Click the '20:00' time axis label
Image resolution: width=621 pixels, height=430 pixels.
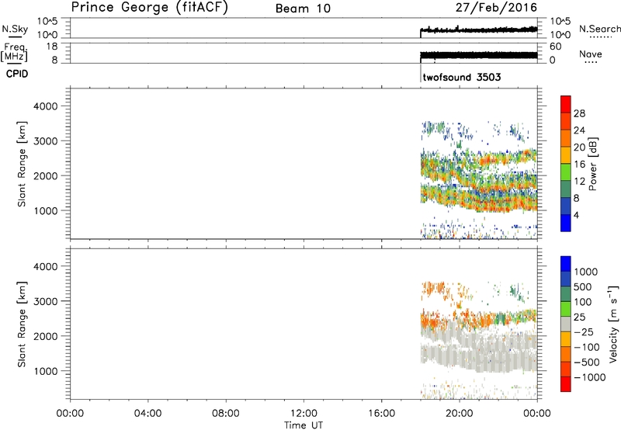click(x=459, y=414)
